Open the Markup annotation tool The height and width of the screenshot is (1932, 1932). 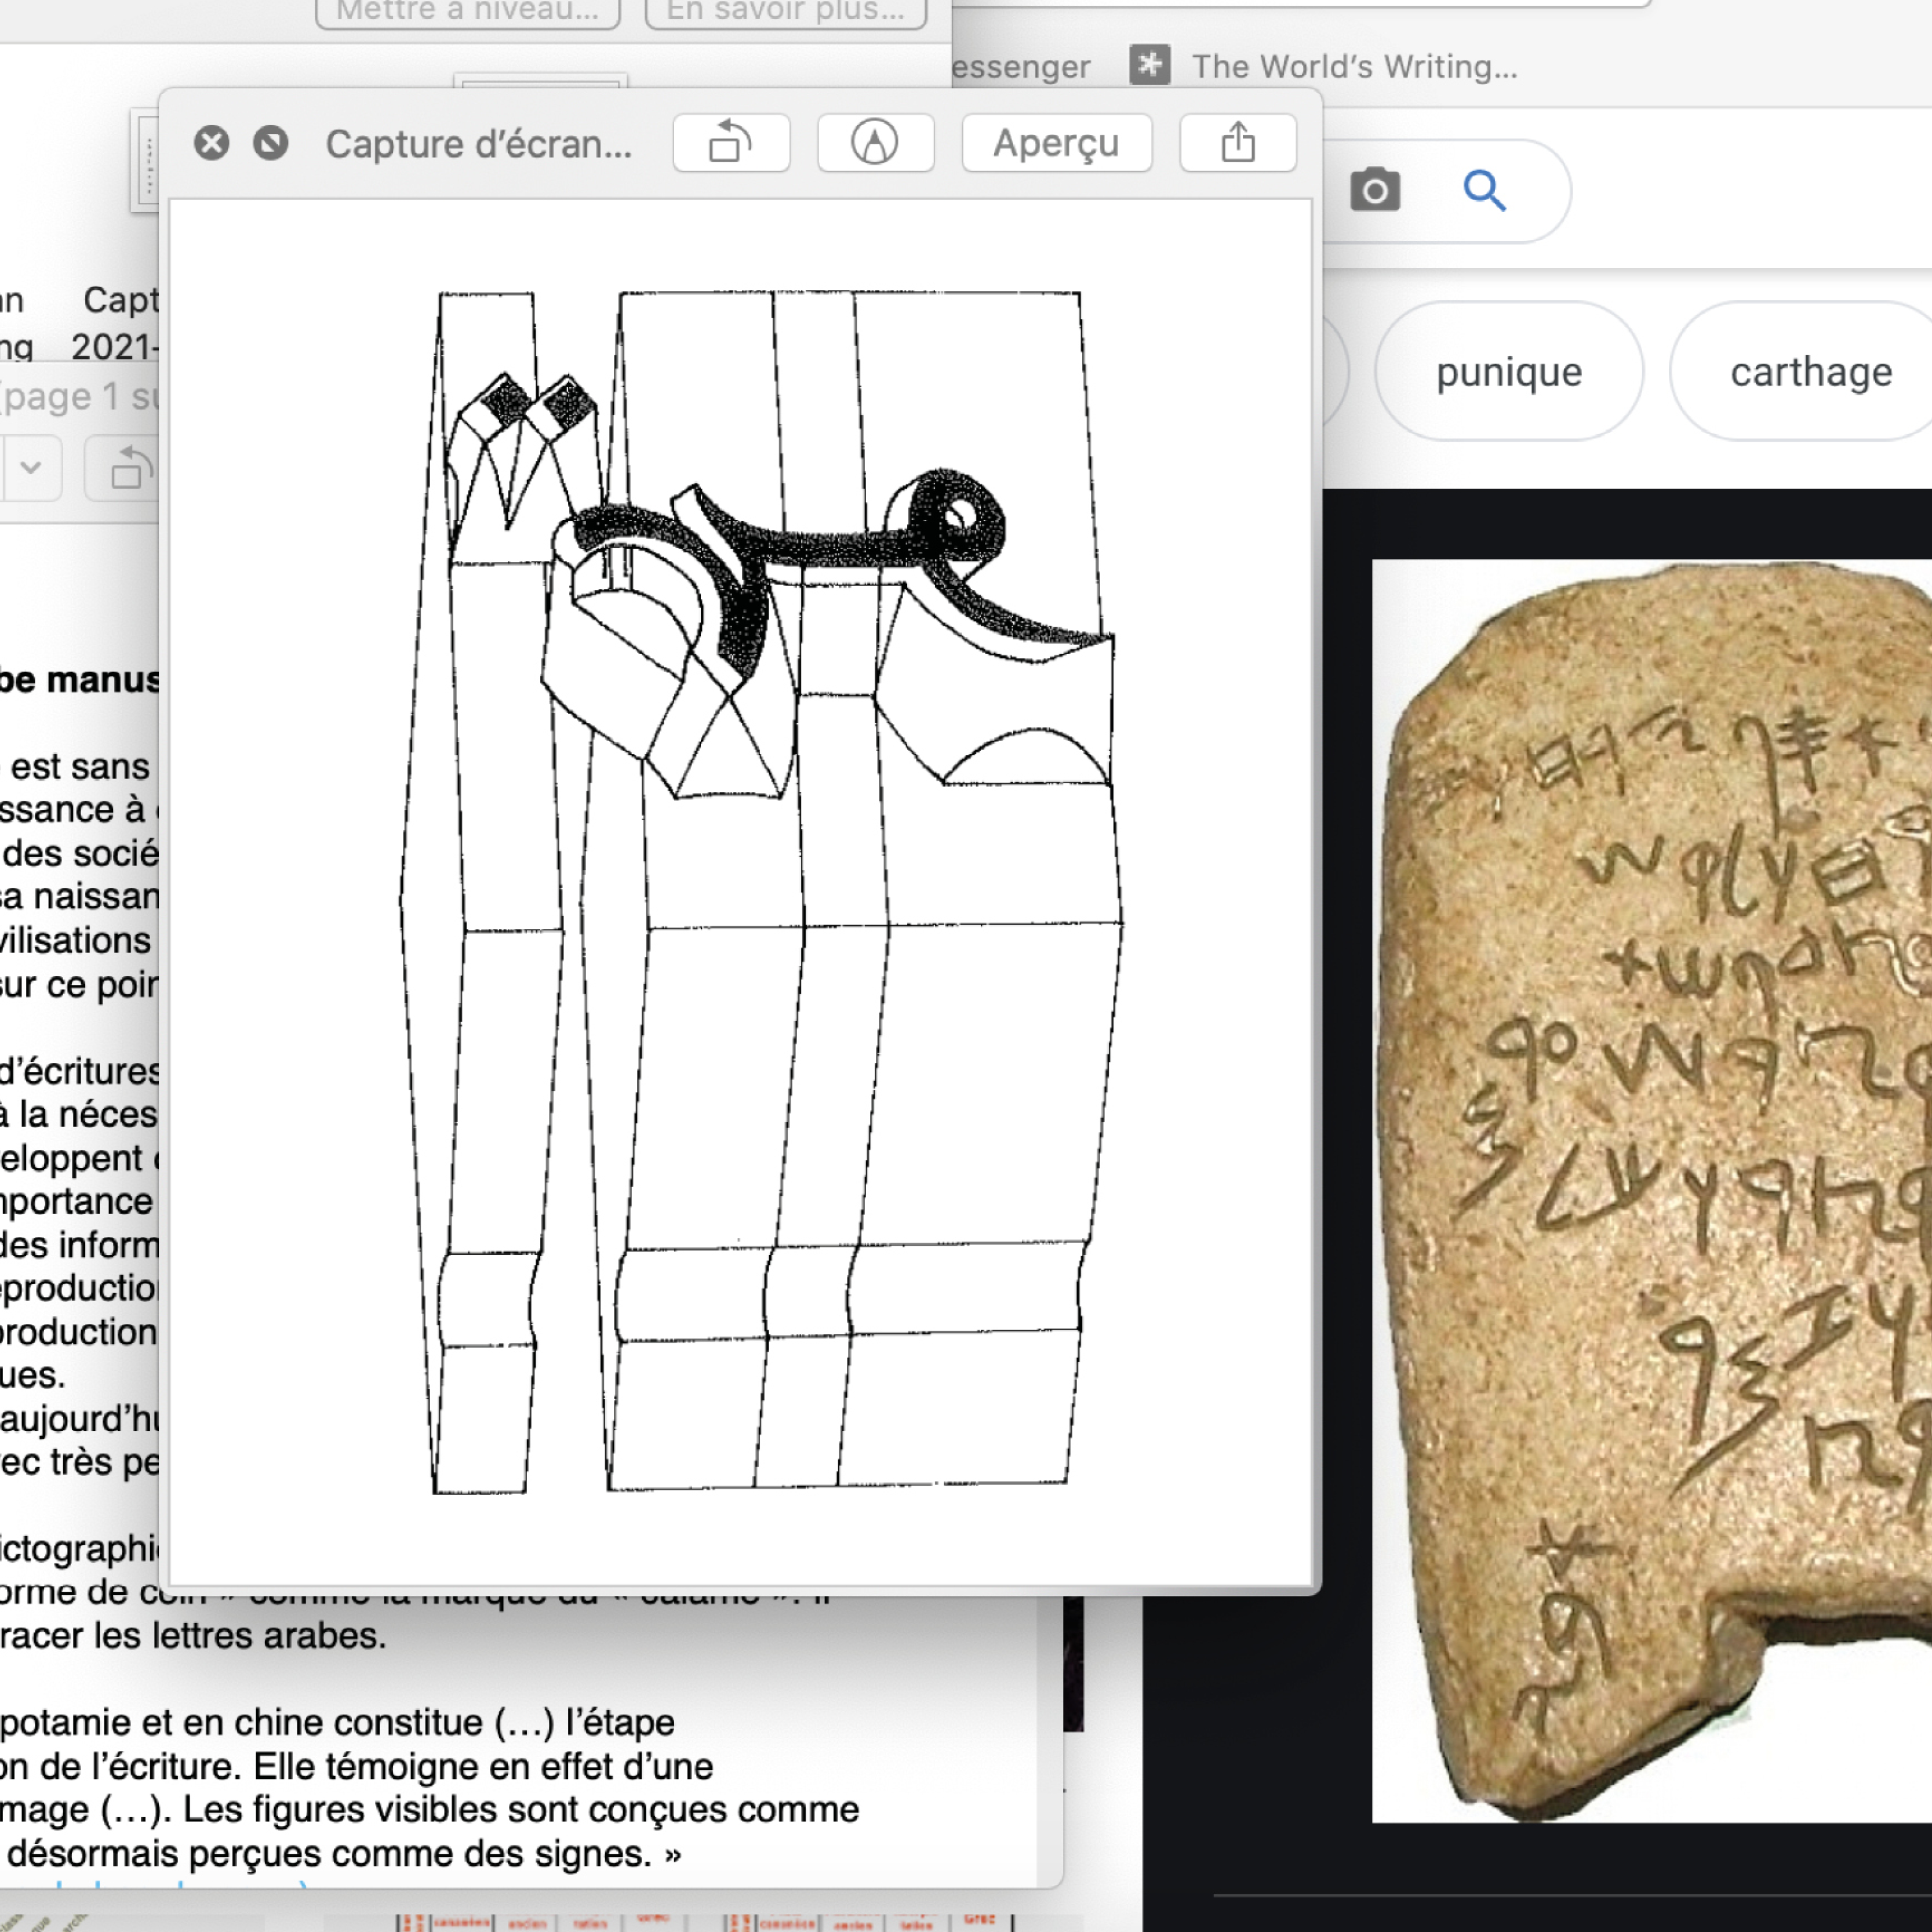[875, 143]
